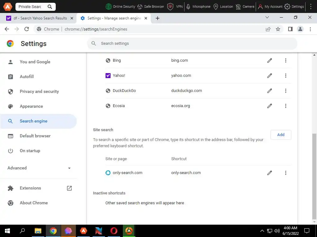Image resolution: width=317 pixels, height=237 pixels.
Task: Select Settings Manage search engines tab
Action: 114,18
